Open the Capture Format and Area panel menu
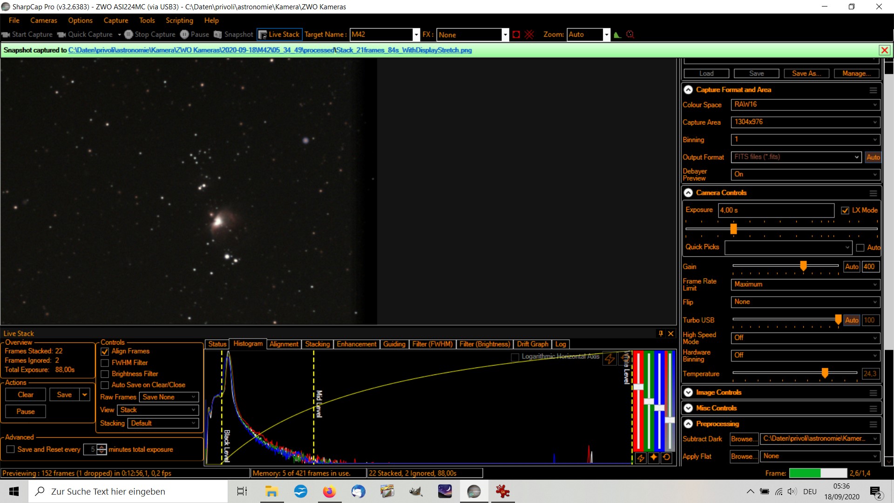 click(873, 90)
